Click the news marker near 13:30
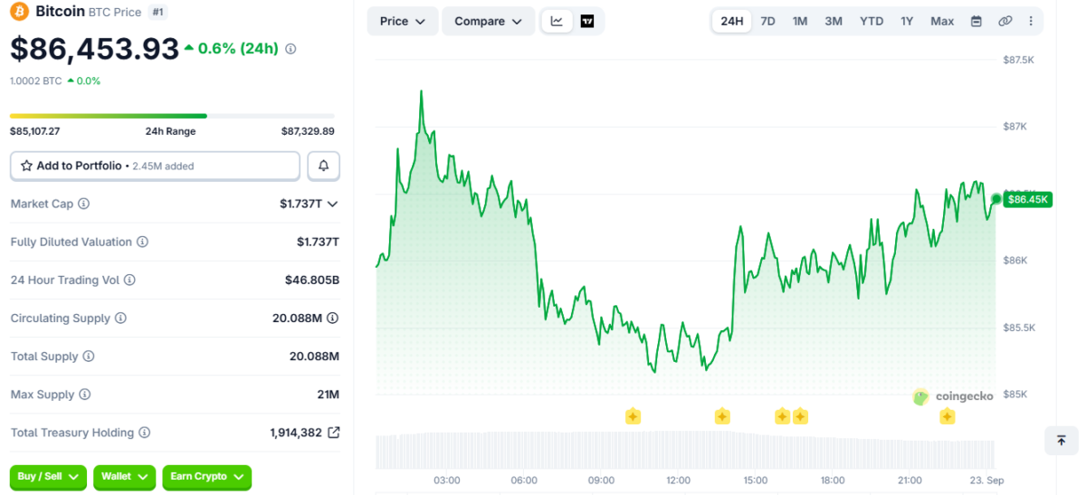1086x495 pixels. (722, 416)
